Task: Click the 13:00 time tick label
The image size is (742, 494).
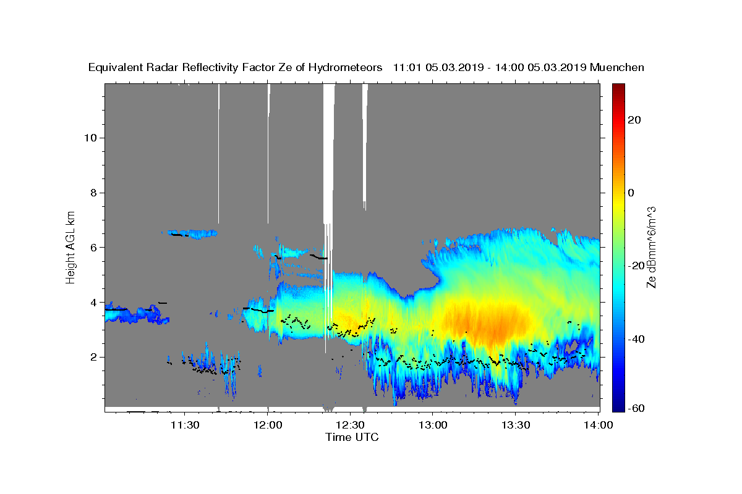Action: tap(432, 425)
